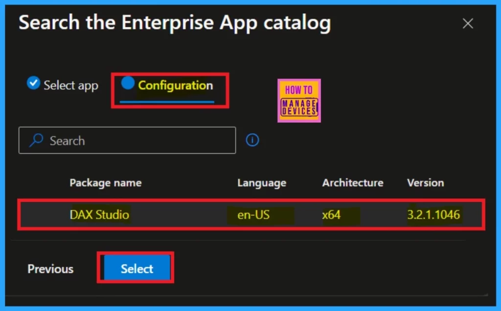Sort by Version column header
Image resolution: width=501 pixels, height=311 pixels.
pos(425,183)
